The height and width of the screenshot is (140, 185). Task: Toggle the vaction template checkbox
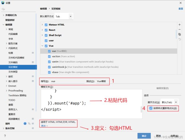tap(49, 57)
